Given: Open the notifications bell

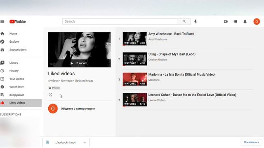Looking at the screenshot, I should click(x=245, y=21).
